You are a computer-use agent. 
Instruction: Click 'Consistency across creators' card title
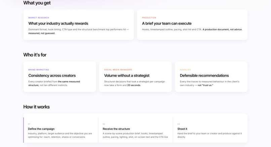pyautogui.click(x=52, y=76)
